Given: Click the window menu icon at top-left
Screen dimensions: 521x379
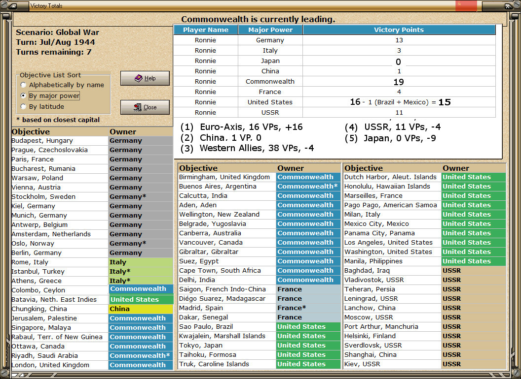Looking at the screenshot, I should click(x=14, y=5).
